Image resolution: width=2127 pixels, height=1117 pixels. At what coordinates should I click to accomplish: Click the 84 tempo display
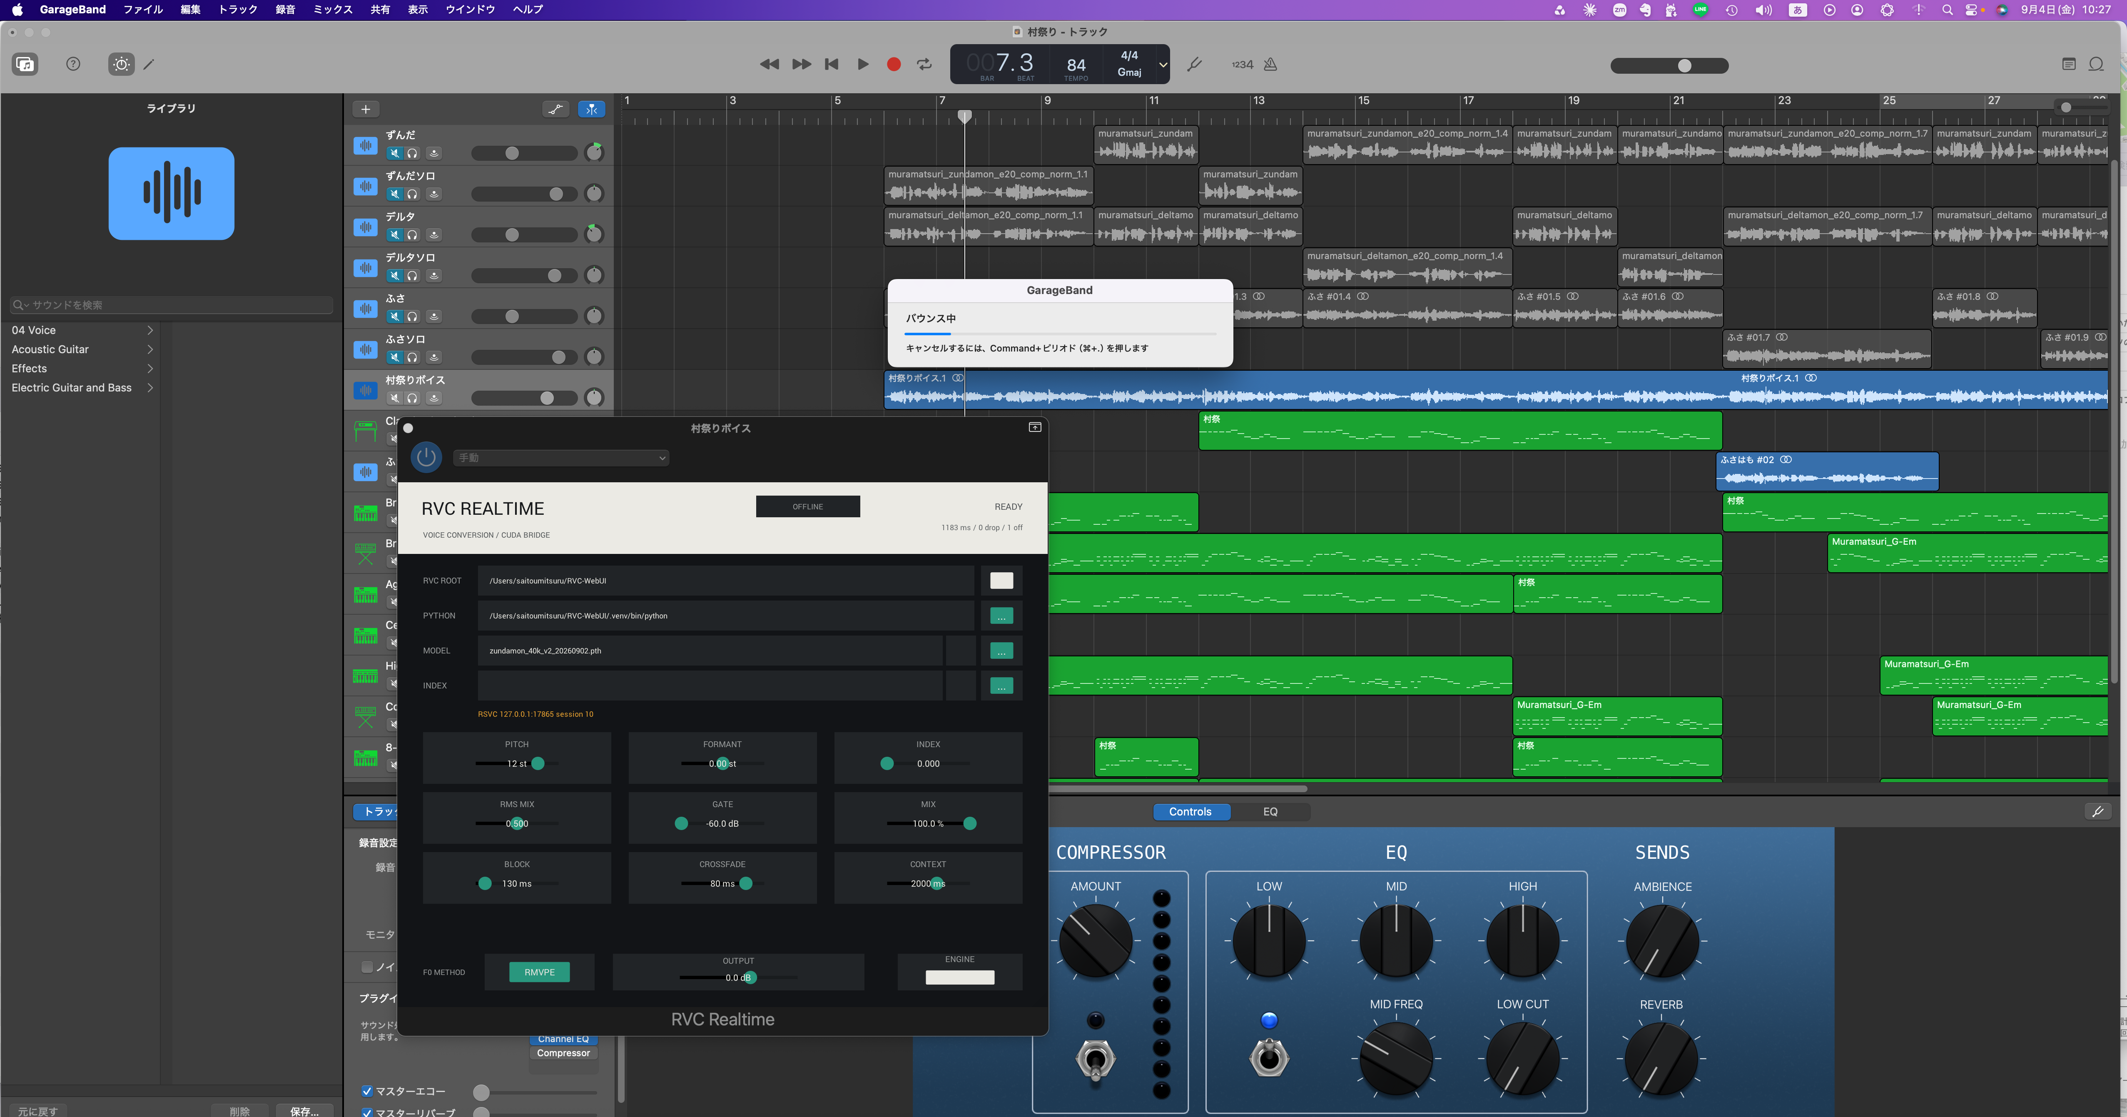1076,66
